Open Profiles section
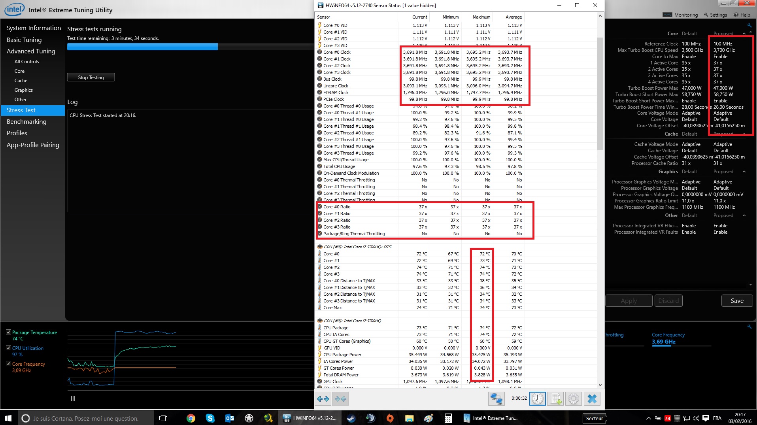The height and width of the screenshot is (425, 757). click(17, 133)
